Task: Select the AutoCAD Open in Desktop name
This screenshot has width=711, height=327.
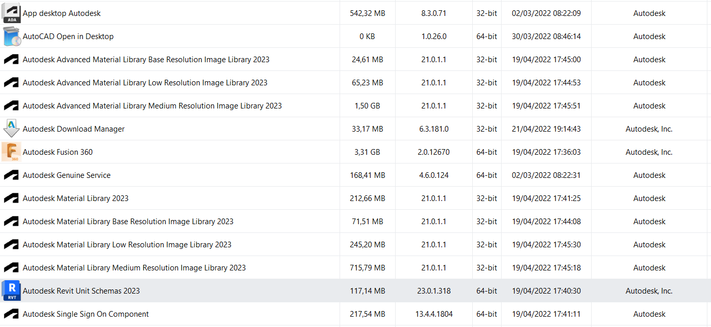Action: click(x=68, y=37)
